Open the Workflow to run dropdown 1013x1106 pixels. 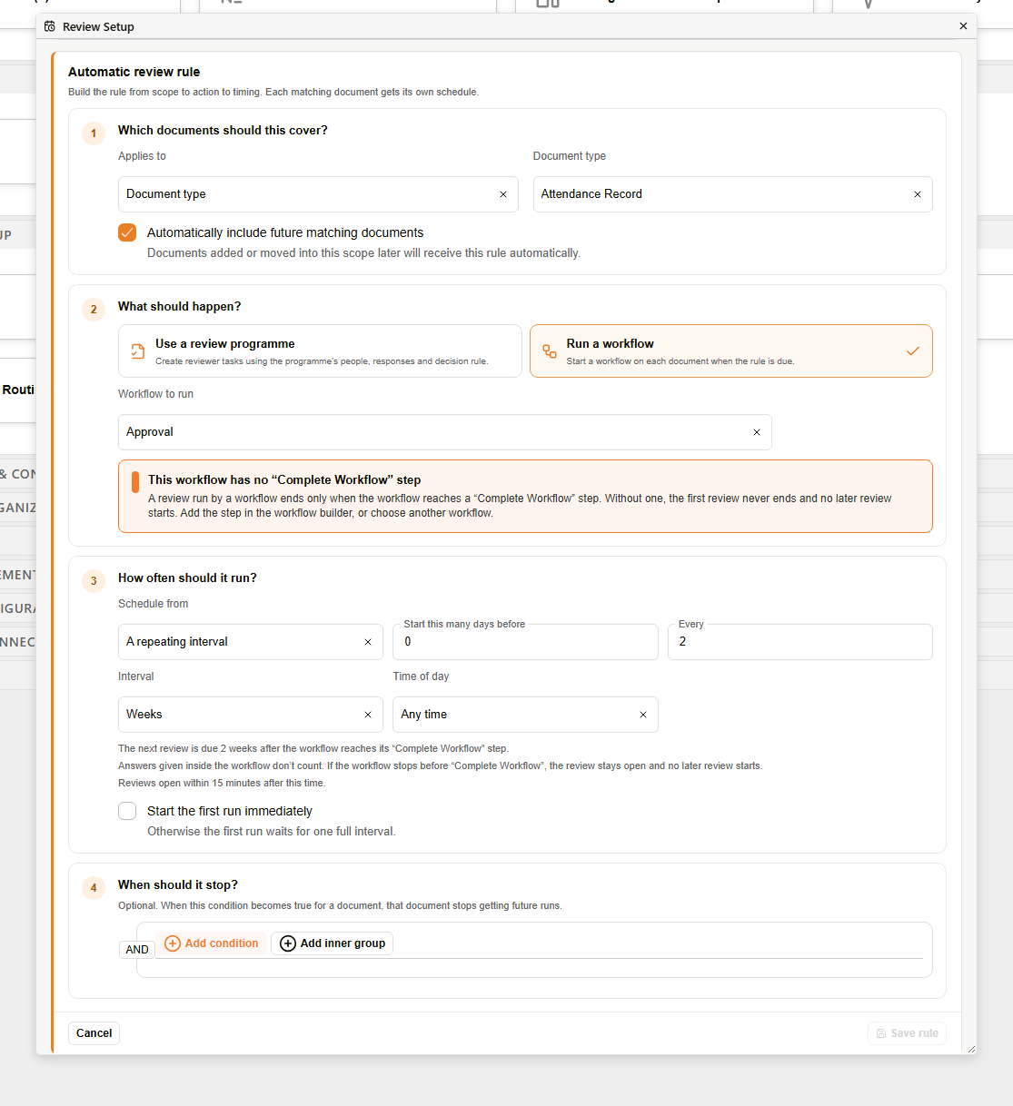click(445, 432)
